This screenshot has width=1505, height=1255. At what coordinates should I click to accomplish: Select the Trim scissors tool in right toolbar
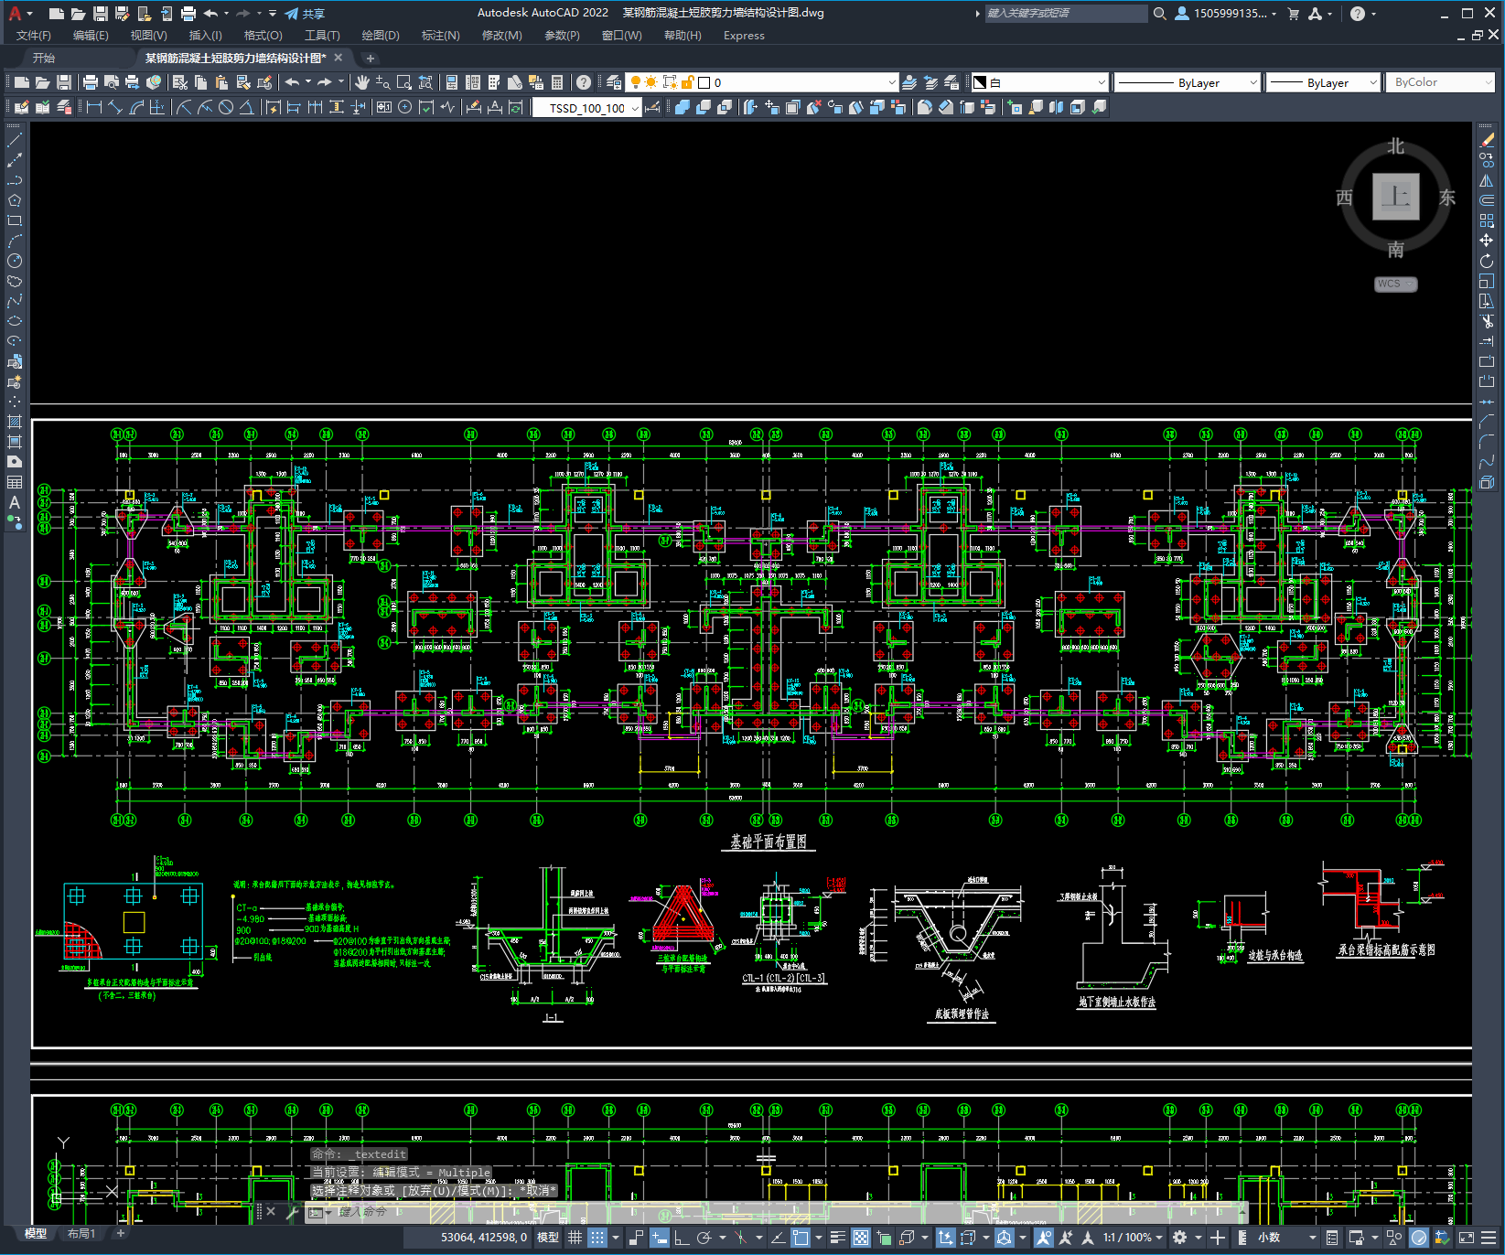[x=1487, y=321]
